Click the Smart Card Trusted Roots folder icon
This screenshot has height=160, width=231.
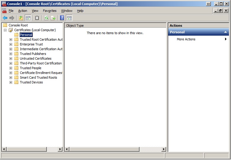(16, 77)
